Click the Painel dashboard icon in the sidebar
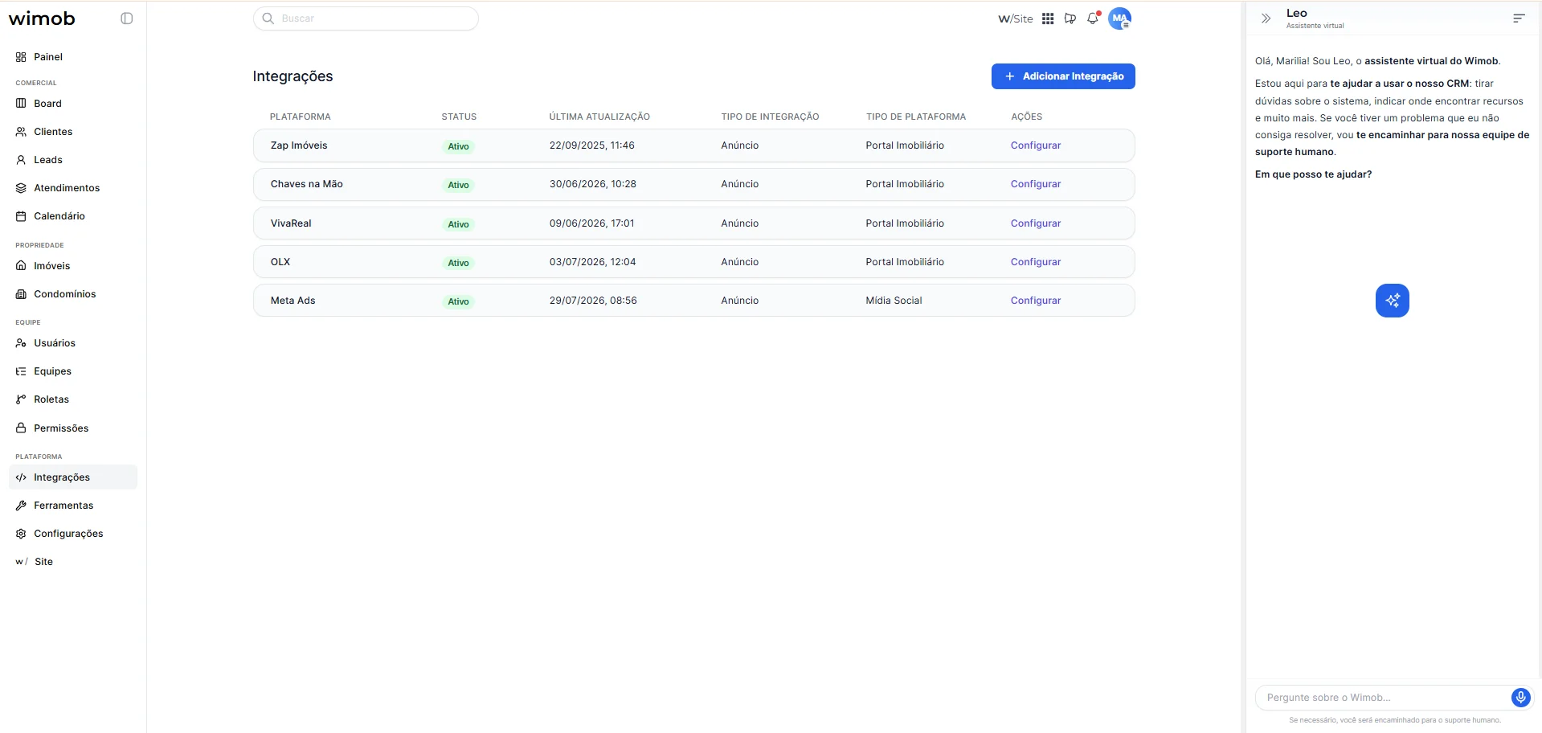 click(x=21, y=57)
